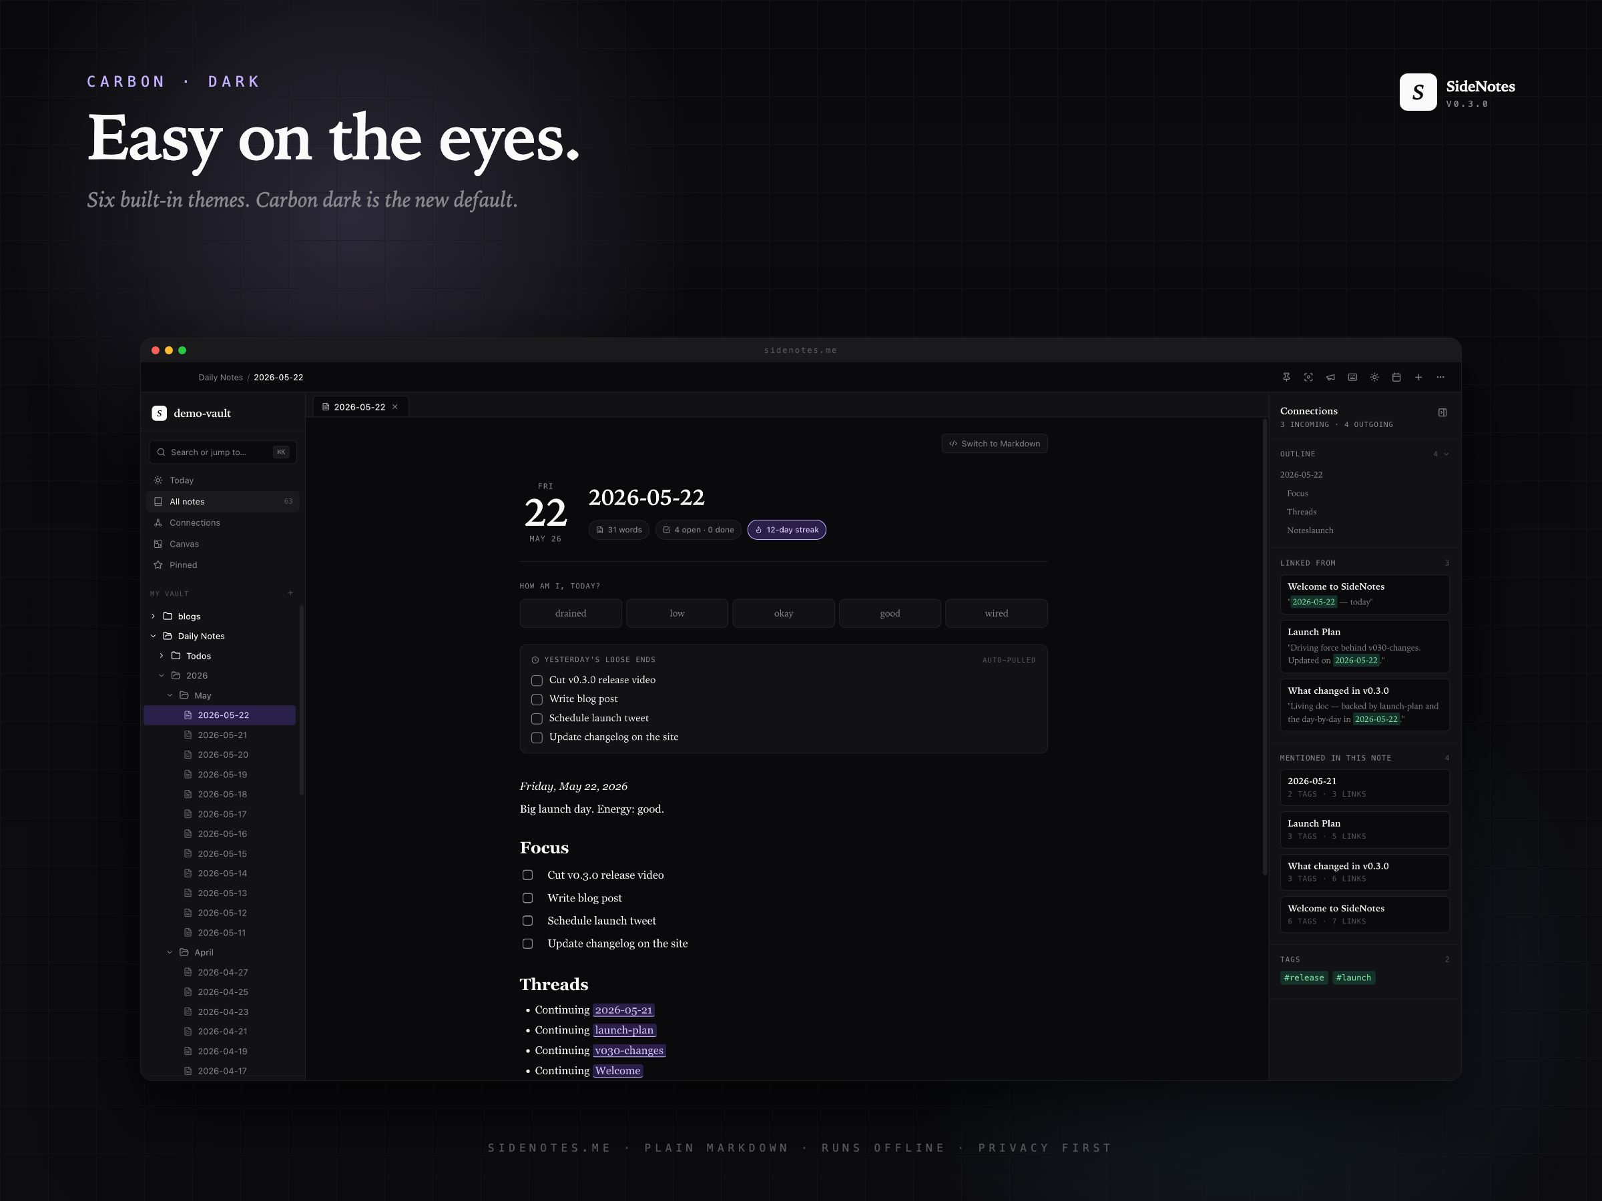This screenshot has height=1201, width=1602.
Task: Open Pinned in the sidebar
Action: (222, 564)
